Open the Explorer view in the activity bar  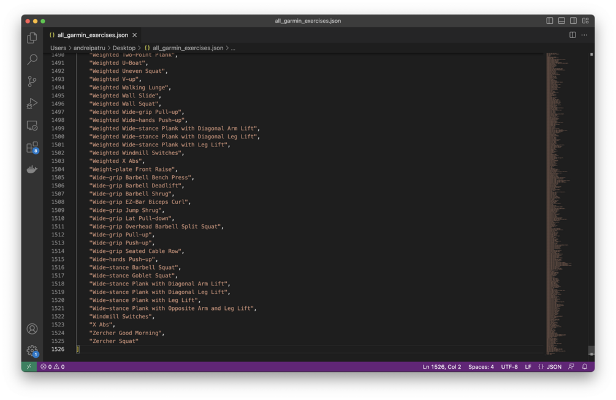(32, 38)
